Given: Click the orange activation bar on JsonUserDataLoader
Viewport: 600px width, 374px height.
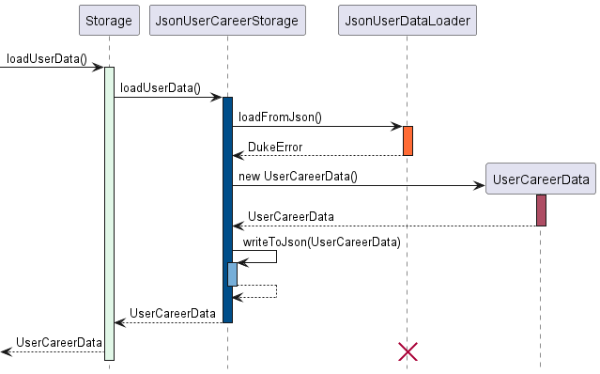Looking at the screenshot, I should pyautogui.click(x=408, y=141).
